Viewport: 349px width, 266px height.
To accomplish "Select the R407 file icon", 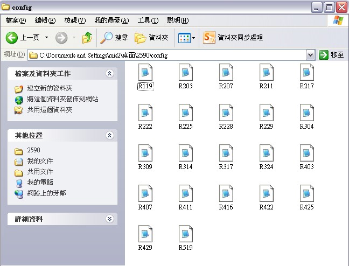I will (145, 193).
